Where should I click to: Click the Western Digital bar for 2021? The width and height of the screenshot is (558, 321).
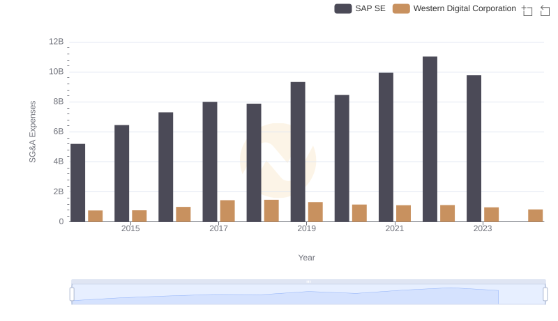[404, 213]
